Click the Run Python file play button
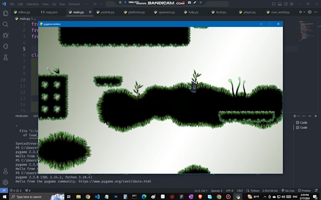 point(300,12)
